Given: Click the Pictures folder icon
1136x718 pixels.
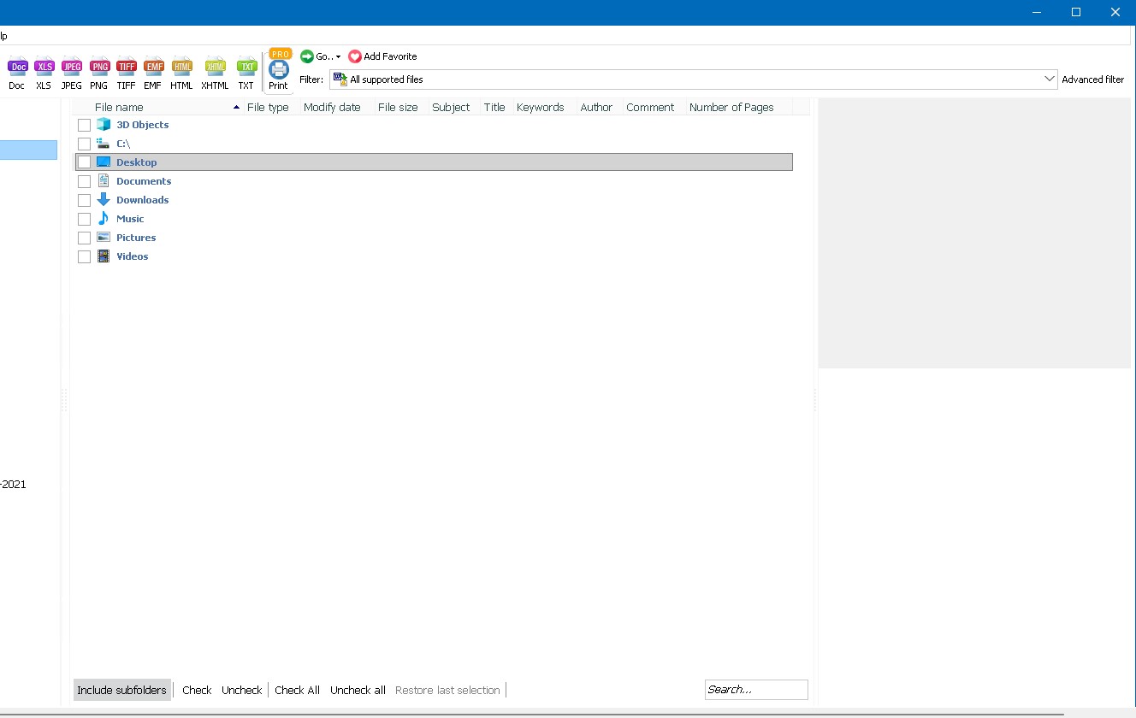Looking at the screenshot, I should 104,238.
